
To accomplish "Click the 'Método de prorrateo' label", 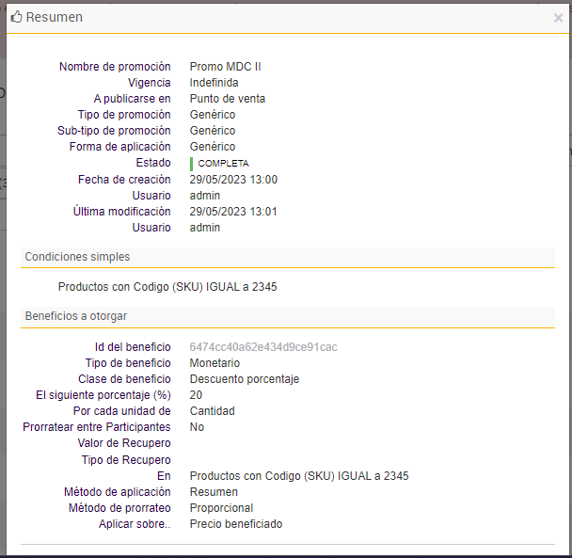I will click(x=119, y=508).
